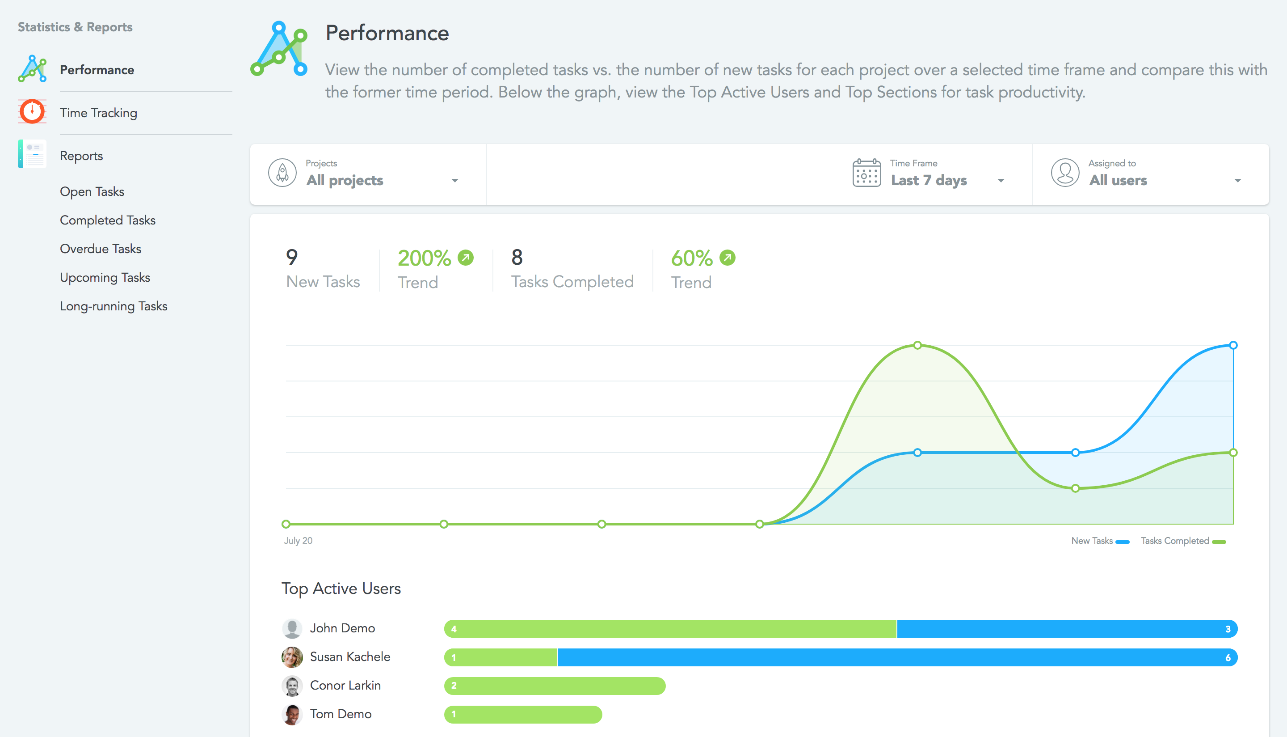Open the Time Tracking menu item

coord(99,113)
